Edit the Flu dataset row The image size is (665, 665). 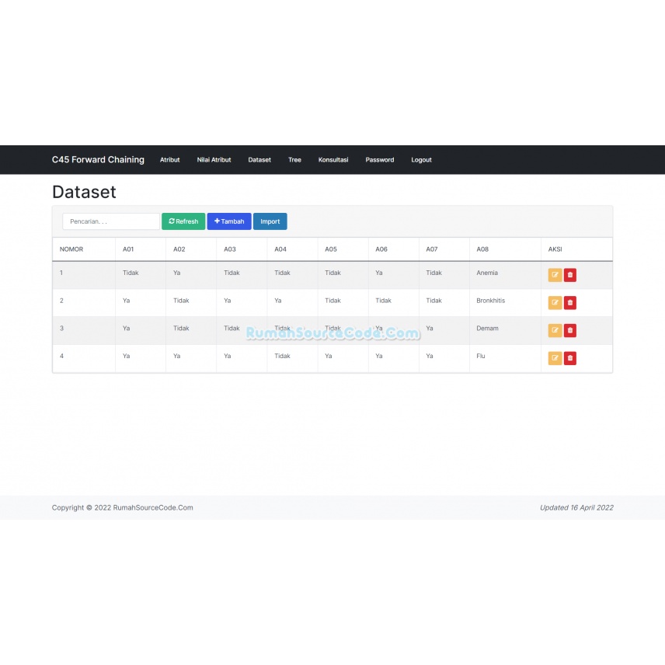coord(555,358)
